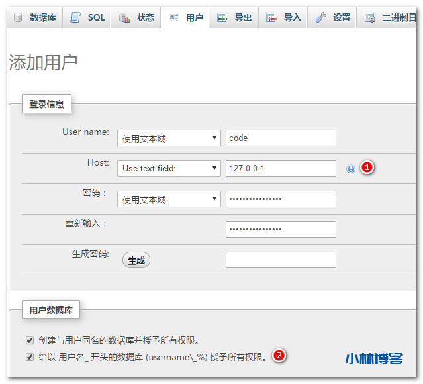Click the binary log icon
Image resolution: width=423 pixels, height=384 pixels.
tap(369, 17)
